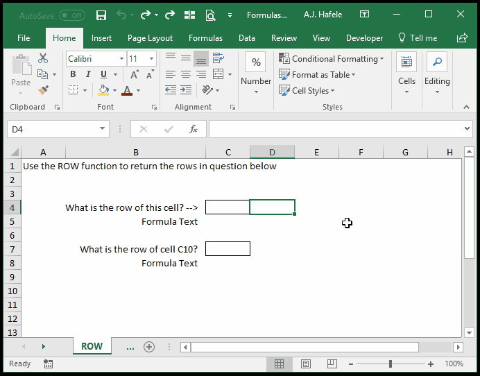Click the Decrease Indent icon
The image size is (480, 376).
tap(171, 90)
